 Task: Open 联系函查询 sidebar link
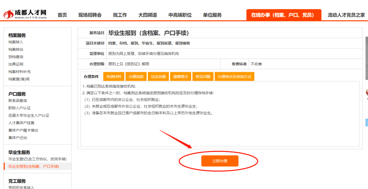point(18,100)
